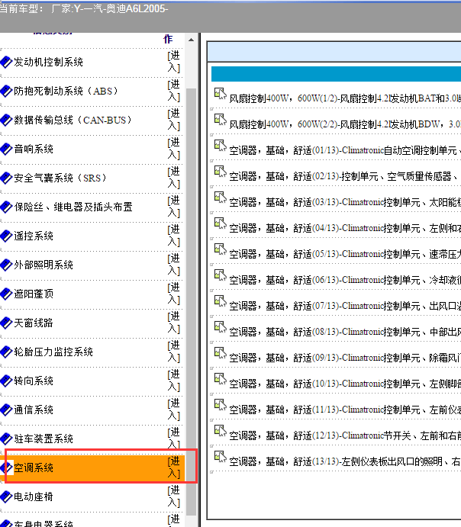Viewport: 461px width, 527px height.
Task: Click [进入] for 发动机控制系统
Action: (174, 62)
